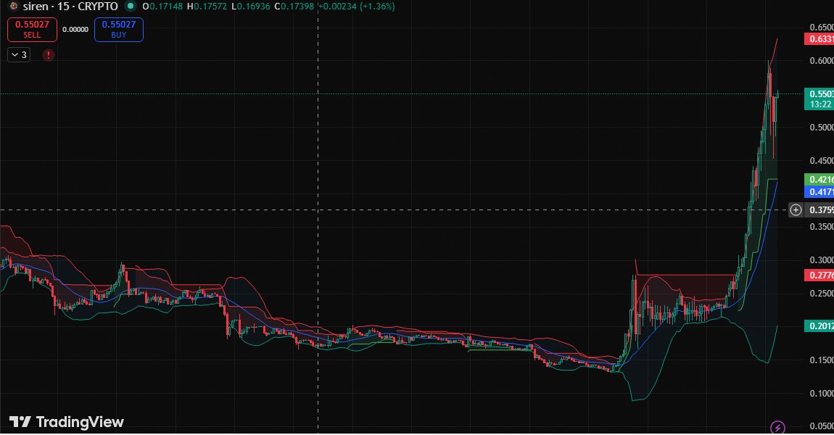
Task: Click the green 0.5503 last price label
Action: [x=819, y=94]
